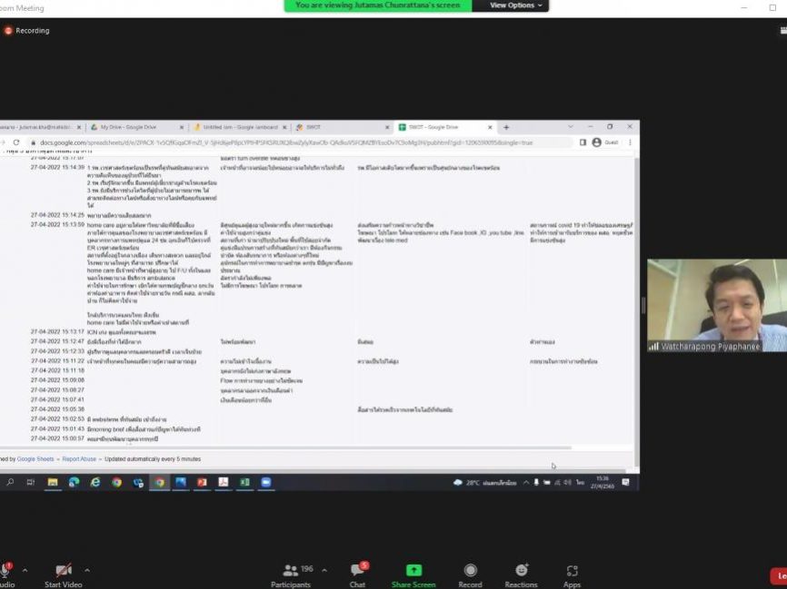
Task: Open the Reactions menu
Action: (522, 570)
